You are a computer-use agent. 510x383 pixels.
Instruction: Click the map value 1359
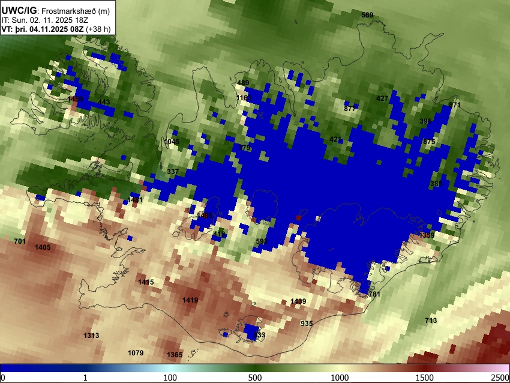427,235
